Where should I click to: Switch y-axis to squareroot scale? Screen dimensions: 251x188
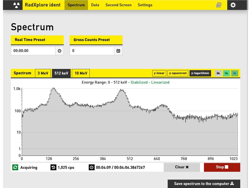pos(178,73)
